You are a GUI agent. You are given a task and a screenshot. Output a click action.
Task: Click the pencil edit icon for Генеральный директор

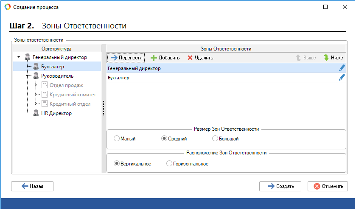coord(342,68)
